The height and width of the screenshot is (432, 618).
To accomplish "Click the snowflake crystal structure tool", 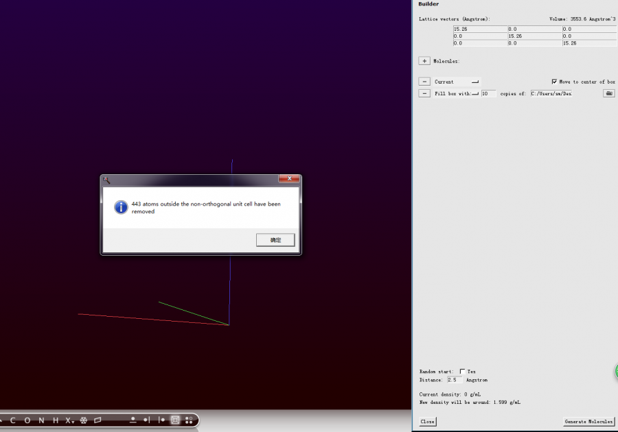I will coord(84,420).
